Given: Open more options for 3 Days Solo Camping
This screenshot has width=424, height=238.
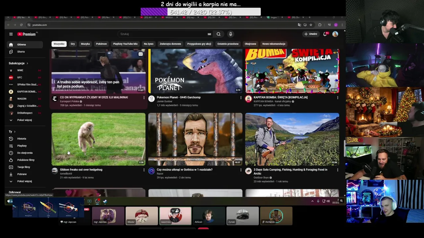Looking at the screenshot, I should tap(338, 170).
